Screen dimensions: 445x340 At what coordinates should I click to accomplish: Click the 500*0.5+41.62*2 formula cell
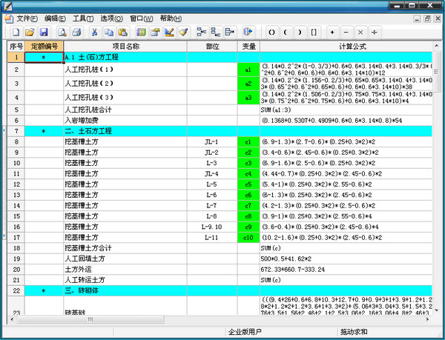346,259
